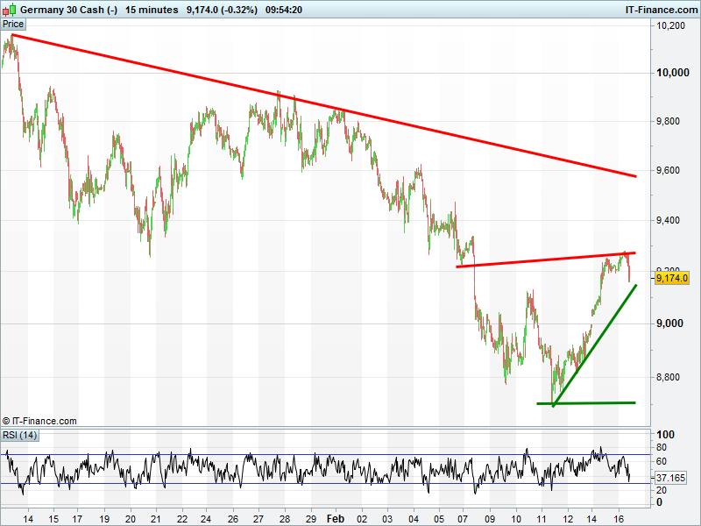Screen dimensions: 701x526
Task: Click the 9,600 price axis label
Action: tap(668, 170)
